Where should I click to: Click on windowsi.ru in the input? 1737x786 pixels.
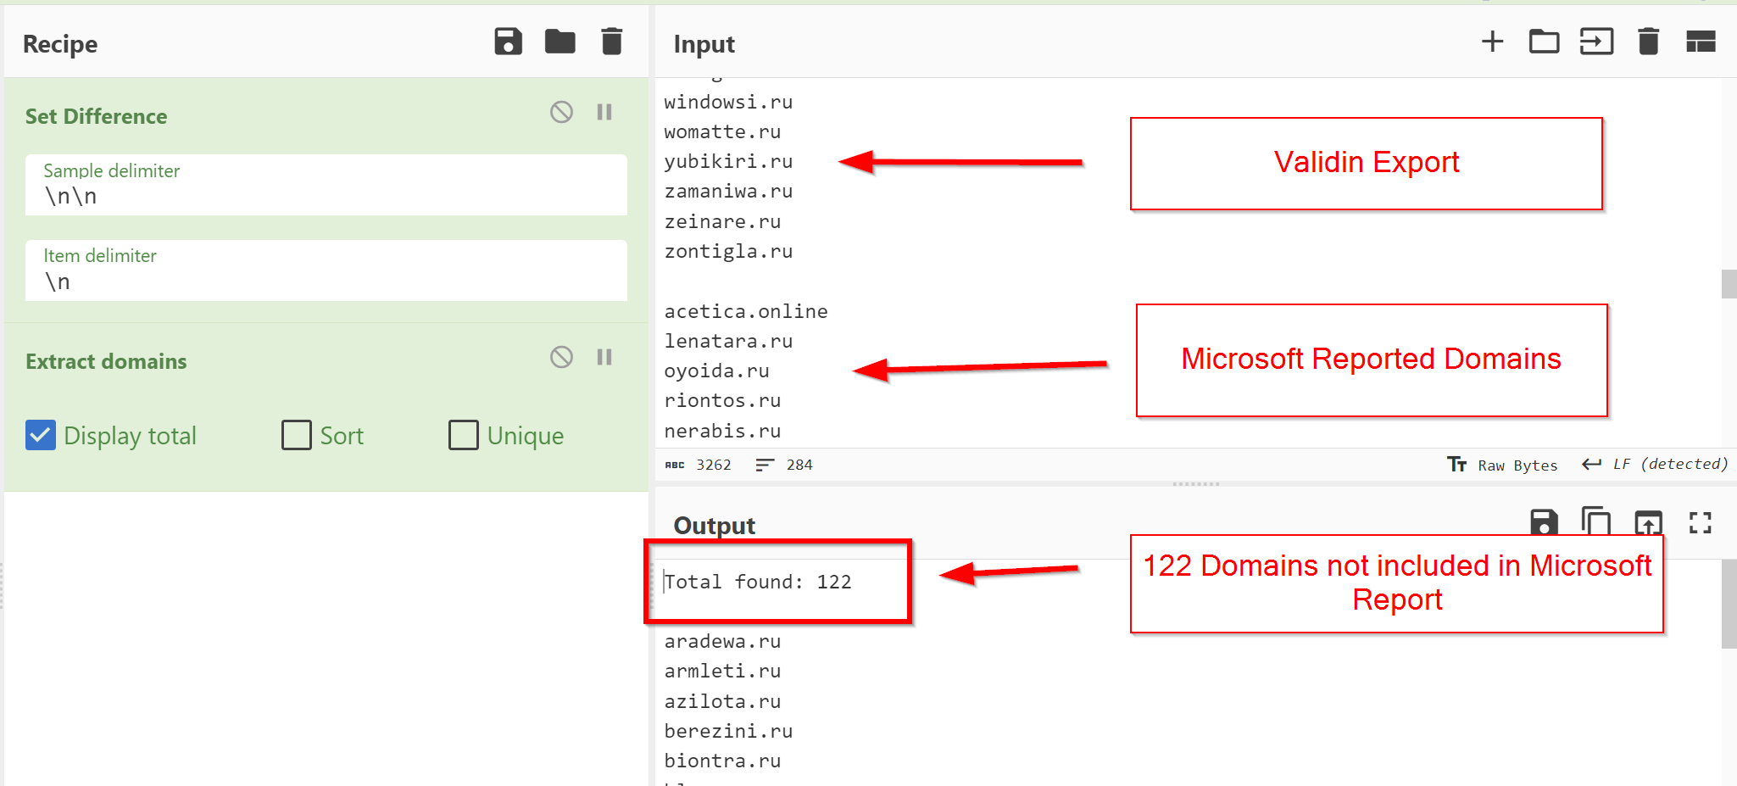(x=728, y=102)
